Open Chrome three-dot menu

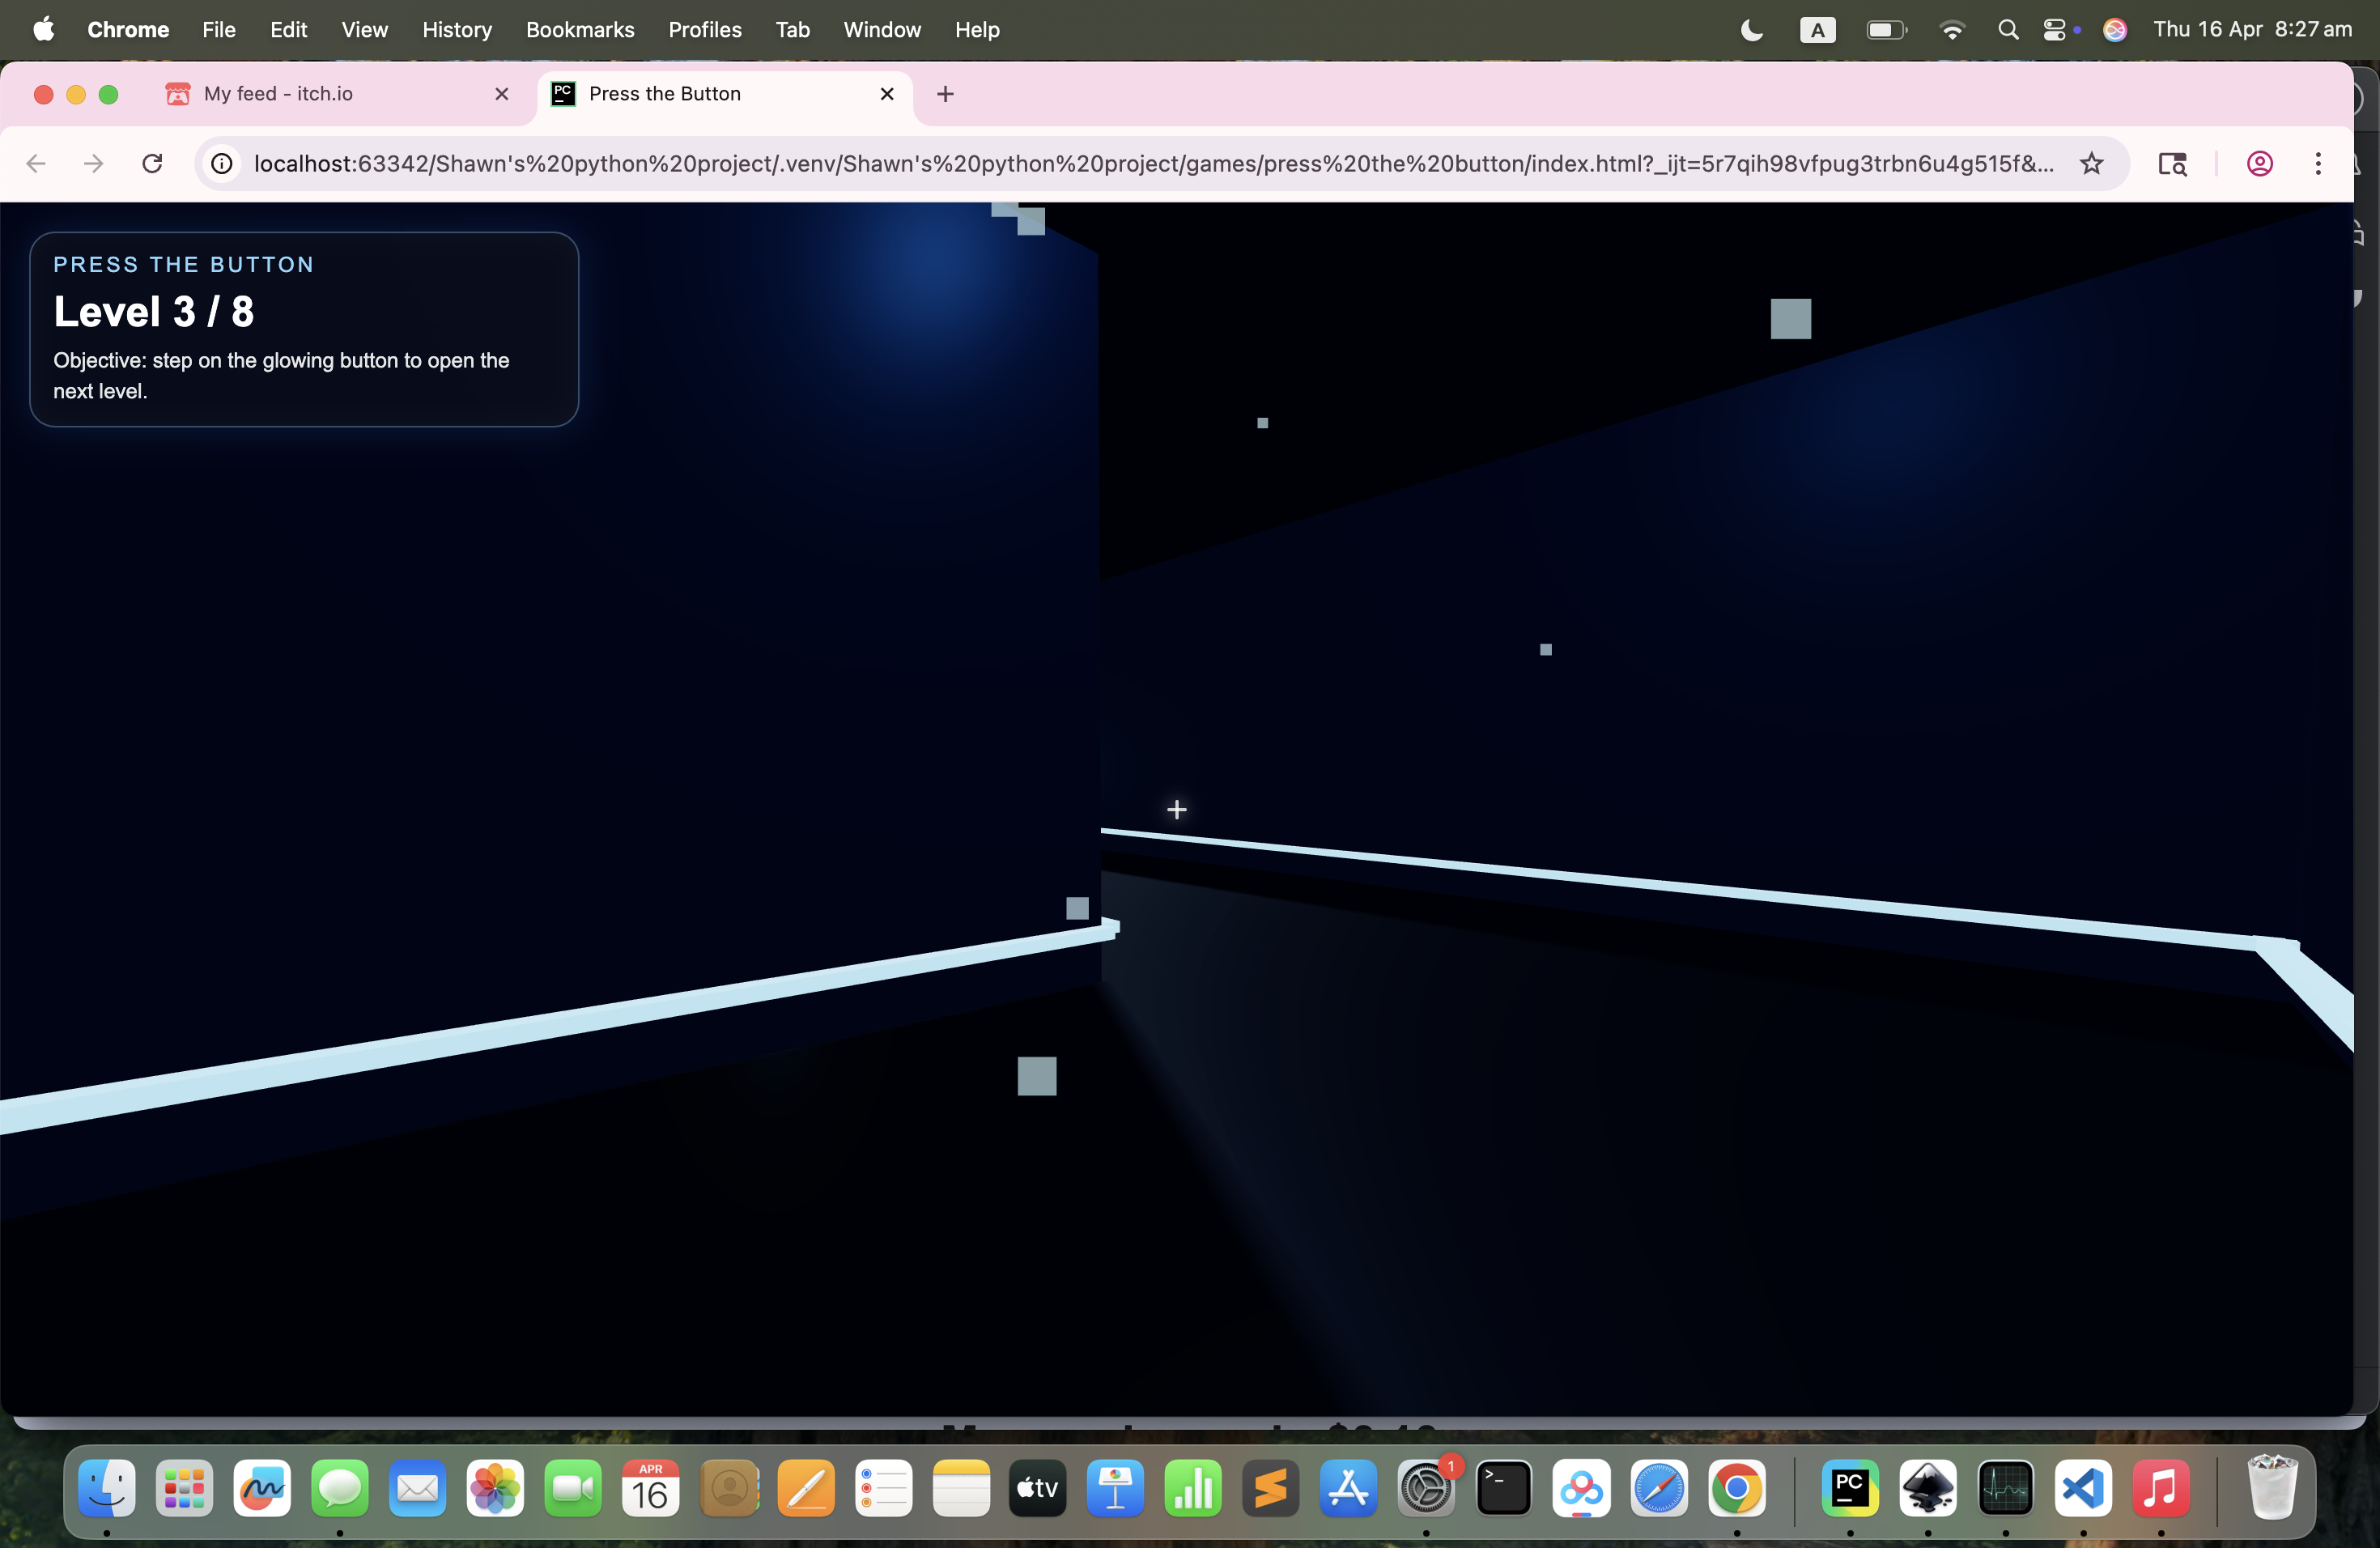point(2318,163)
